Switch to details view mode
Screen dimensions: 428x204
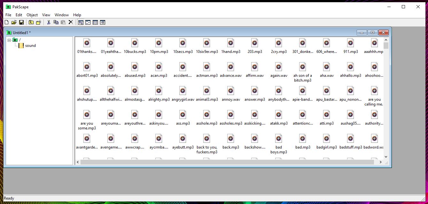tap(103, 22)
